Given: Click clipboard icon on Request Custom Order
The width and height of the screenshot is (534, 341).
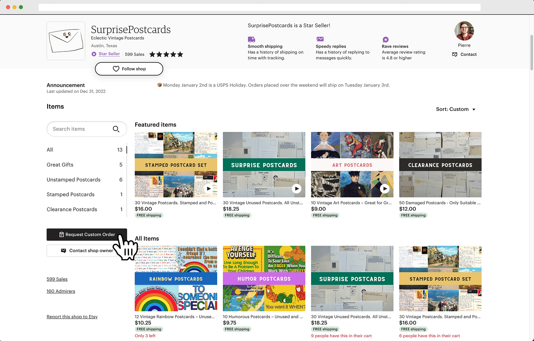Looking at the screenshot, I should click(62, 235).
